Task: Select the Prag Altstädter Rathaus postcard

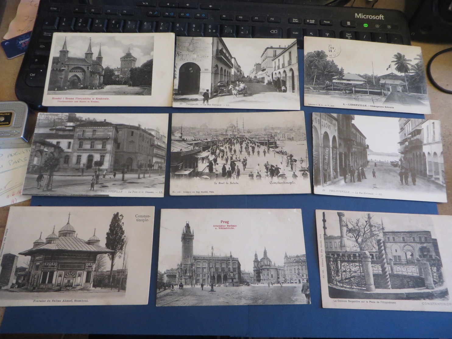Action: click(x=234, y=257)
